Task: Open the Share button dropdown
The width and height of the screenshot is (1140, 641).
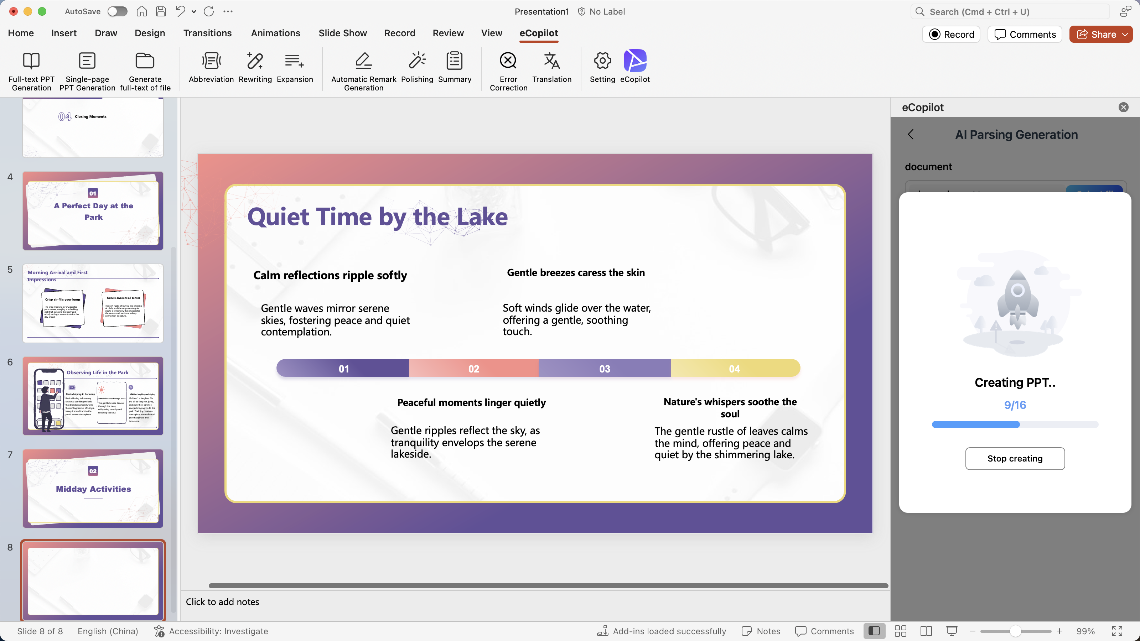Action: (1125, 35)
